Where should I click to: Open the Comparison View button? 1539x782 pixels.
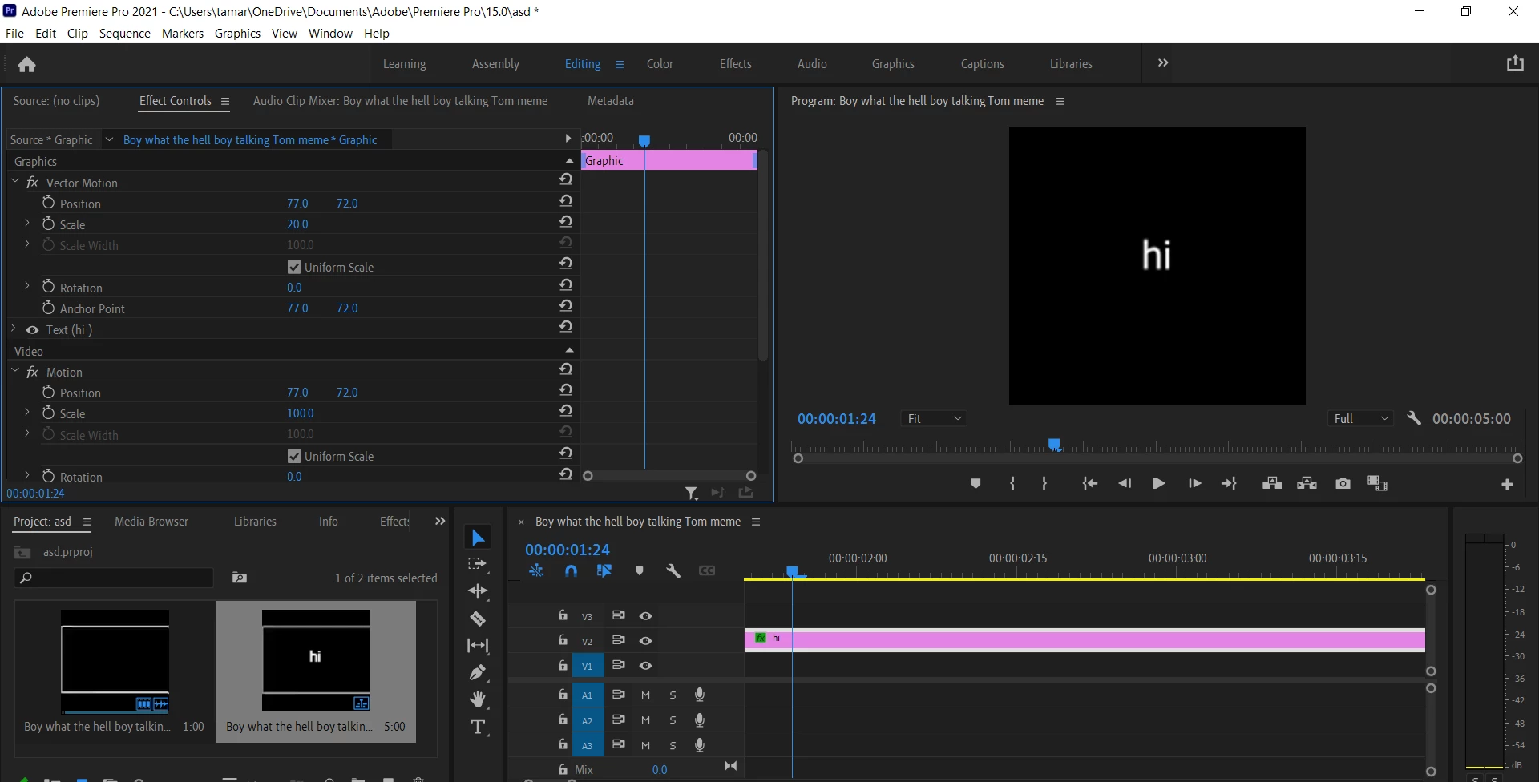click(1377, 483)
